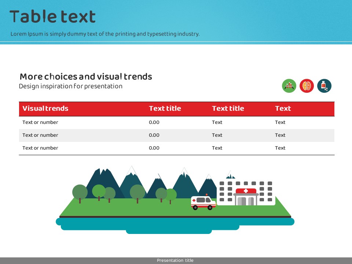Click the ambulance illustration
Screen dimensions: 352x264
[203, 203]
